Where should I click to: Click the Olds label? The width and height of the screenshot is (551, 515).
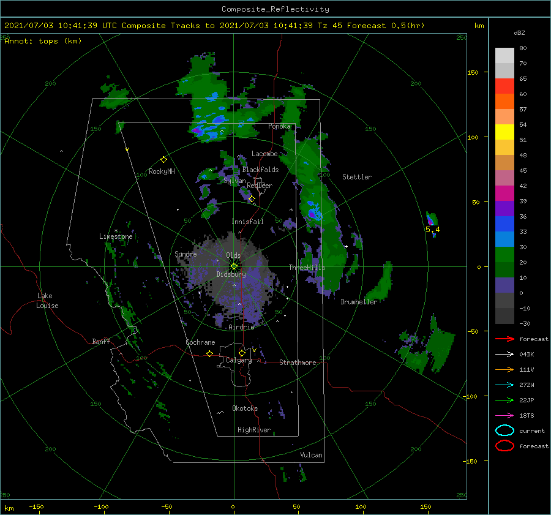tap(233, 255)
